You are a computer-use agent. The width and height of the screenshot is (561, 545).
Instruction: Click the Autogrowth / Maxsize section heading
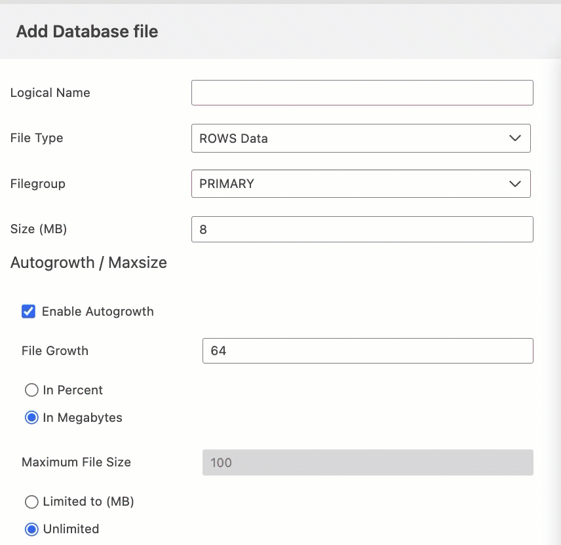click(88, 263)
